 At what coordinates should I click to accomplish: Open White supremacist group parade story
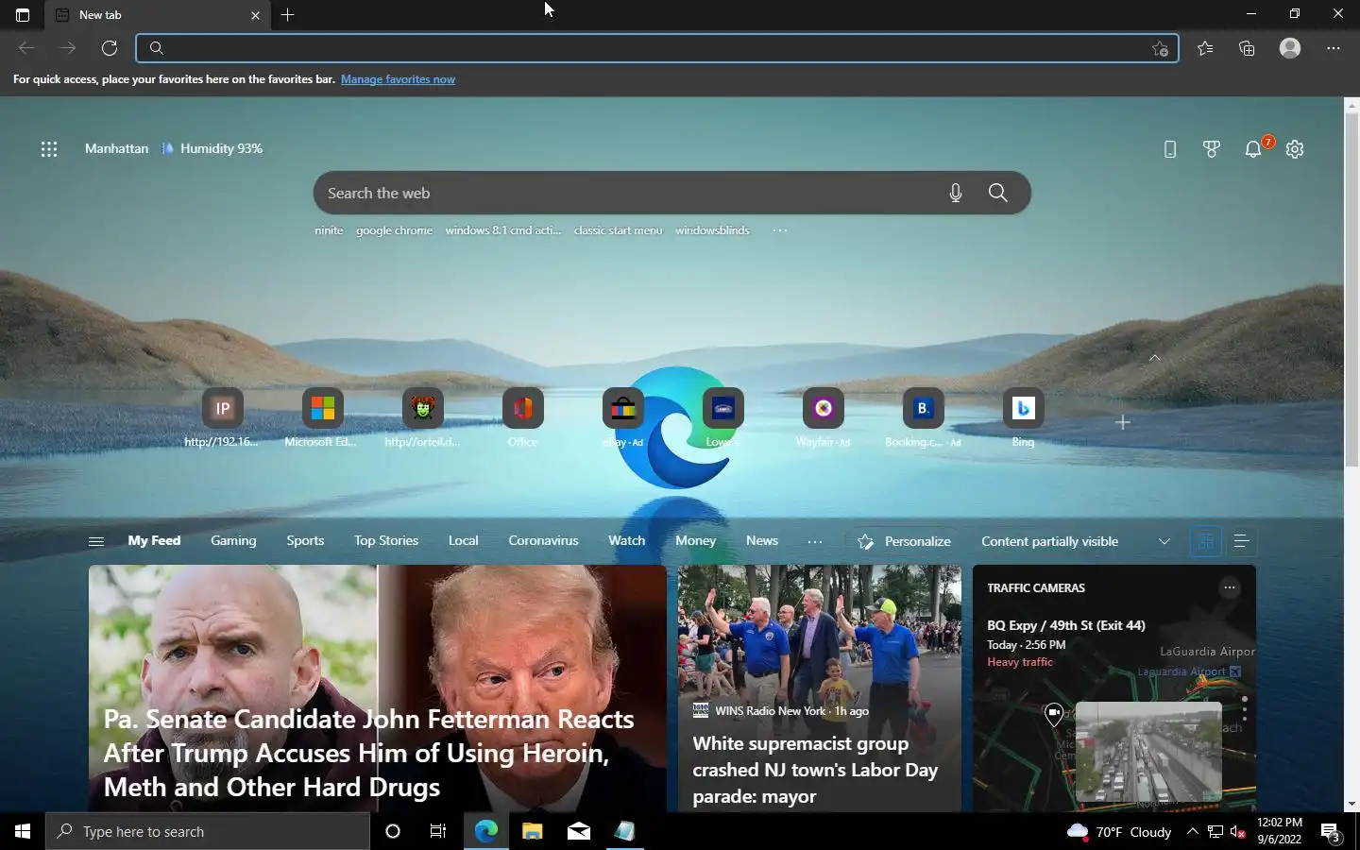[x=815, y=770]
